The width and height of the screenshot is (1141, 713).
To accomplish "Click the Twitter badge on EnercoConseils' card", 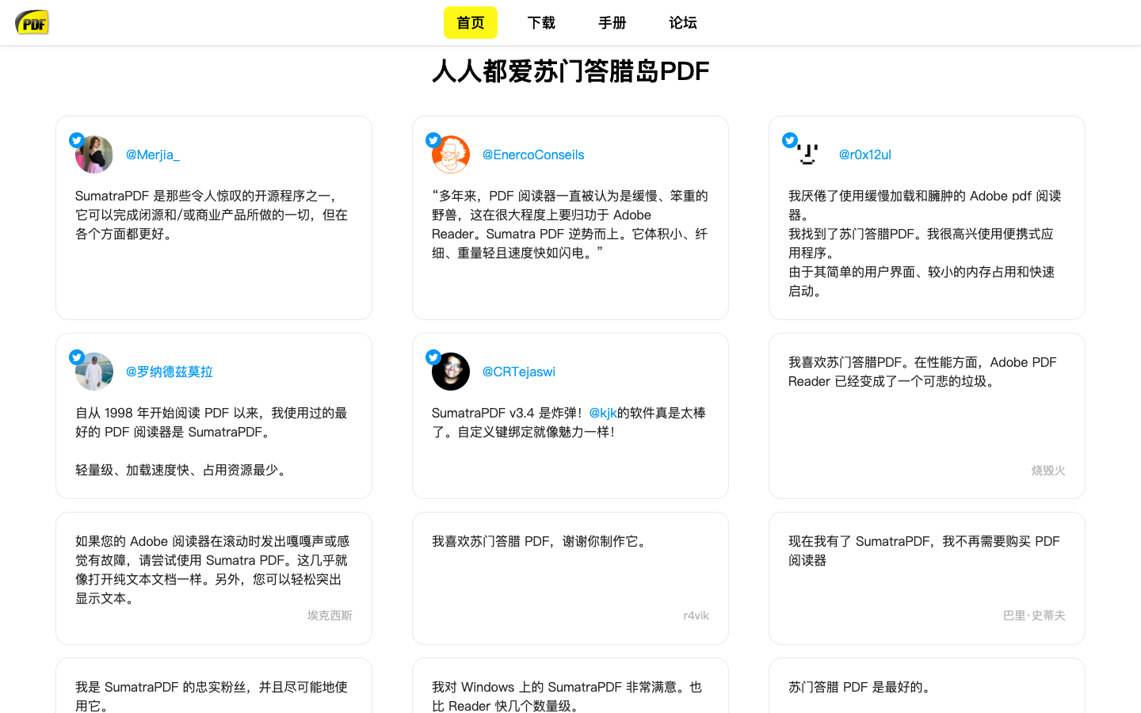I will 433,140.
